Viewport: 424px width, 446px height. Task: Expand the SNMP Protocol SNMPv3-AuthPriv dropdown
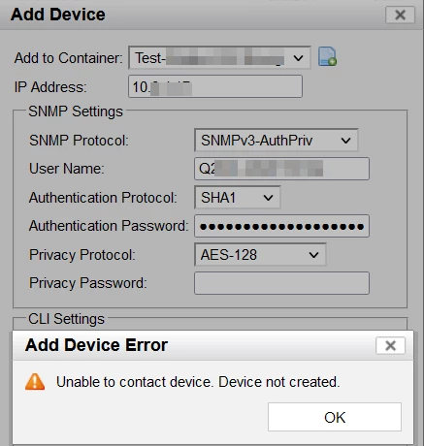tap(277, 141)
